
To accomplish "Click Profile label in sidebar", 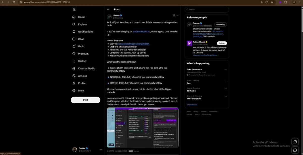I will 82,83.
